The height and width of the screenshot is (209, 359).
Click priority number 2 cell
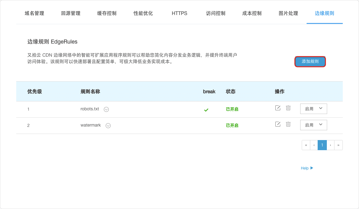tap(28, 126)
